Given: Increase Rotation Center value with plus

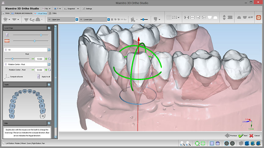Looking at the screenshot, I should click(46, 70).
